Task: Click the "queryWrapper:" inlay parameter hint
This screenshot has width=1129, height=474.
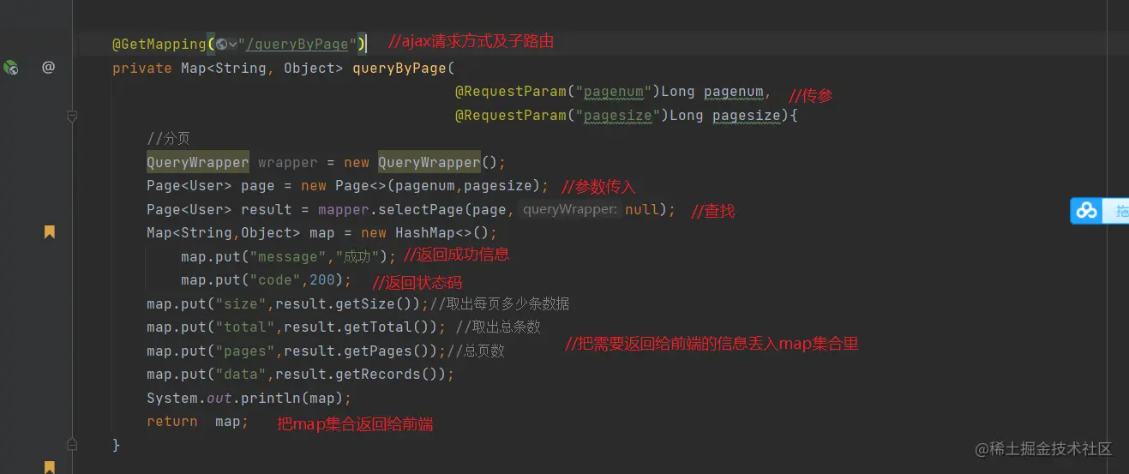Action: pos(569,210)
